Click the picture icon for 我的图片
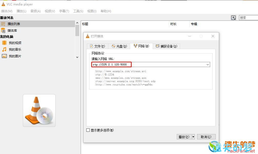 pos(4,56)
